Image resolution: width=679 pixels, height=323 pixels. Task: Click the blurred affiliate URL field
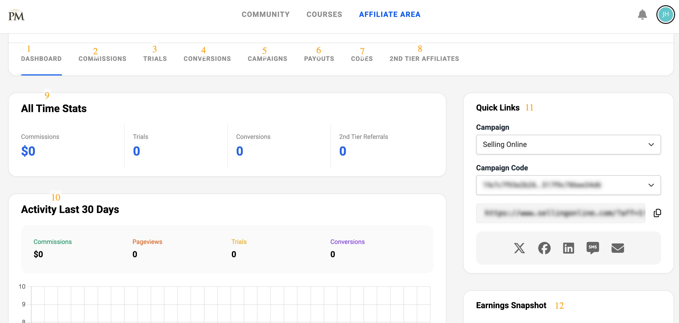tap(560, 213)
